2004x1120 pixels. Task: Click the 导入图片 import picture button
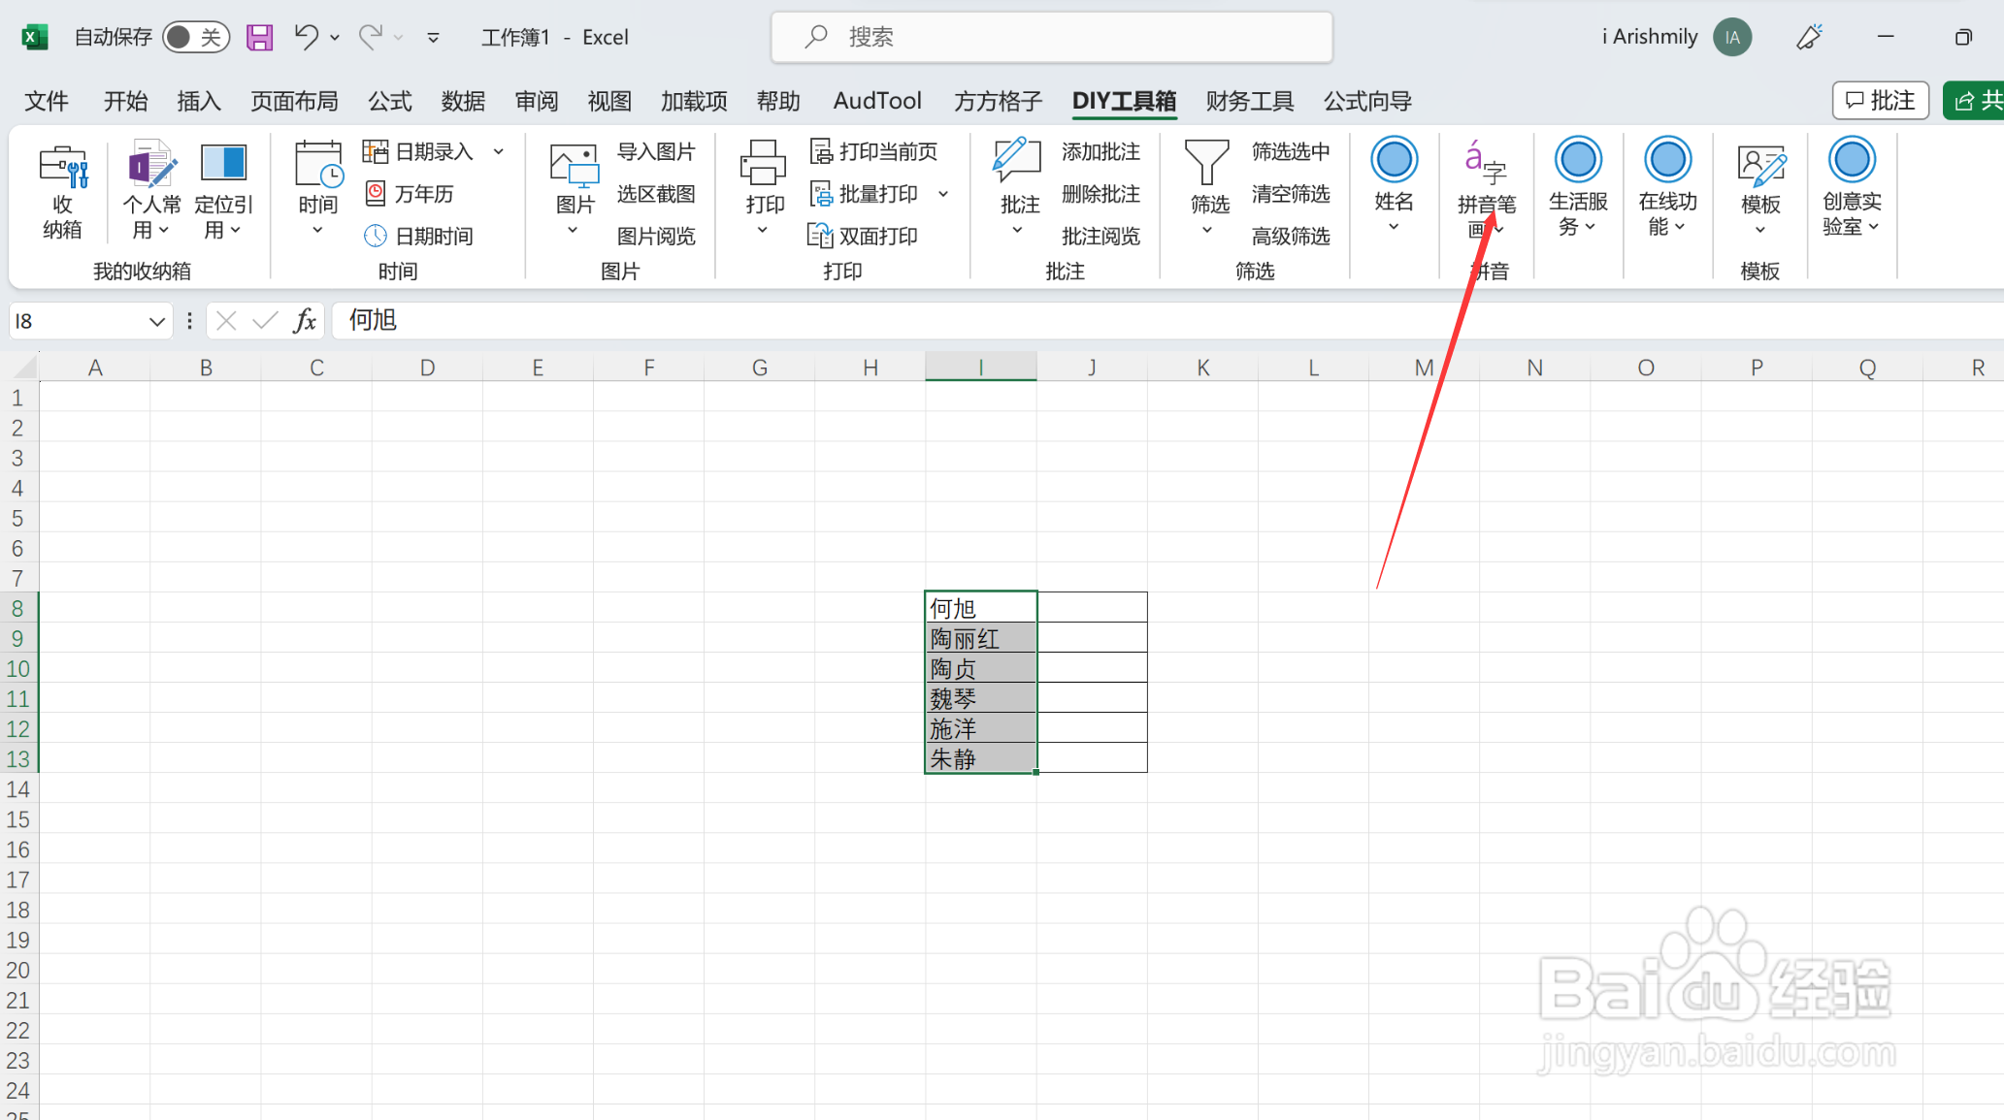click(655, 152)
